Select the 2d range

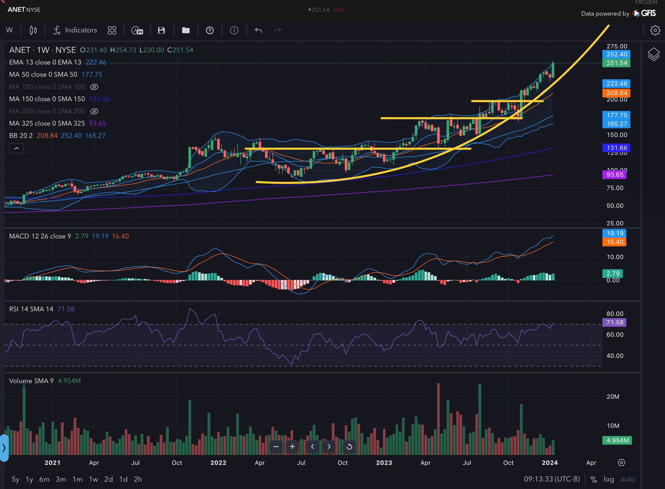[108, 479]
